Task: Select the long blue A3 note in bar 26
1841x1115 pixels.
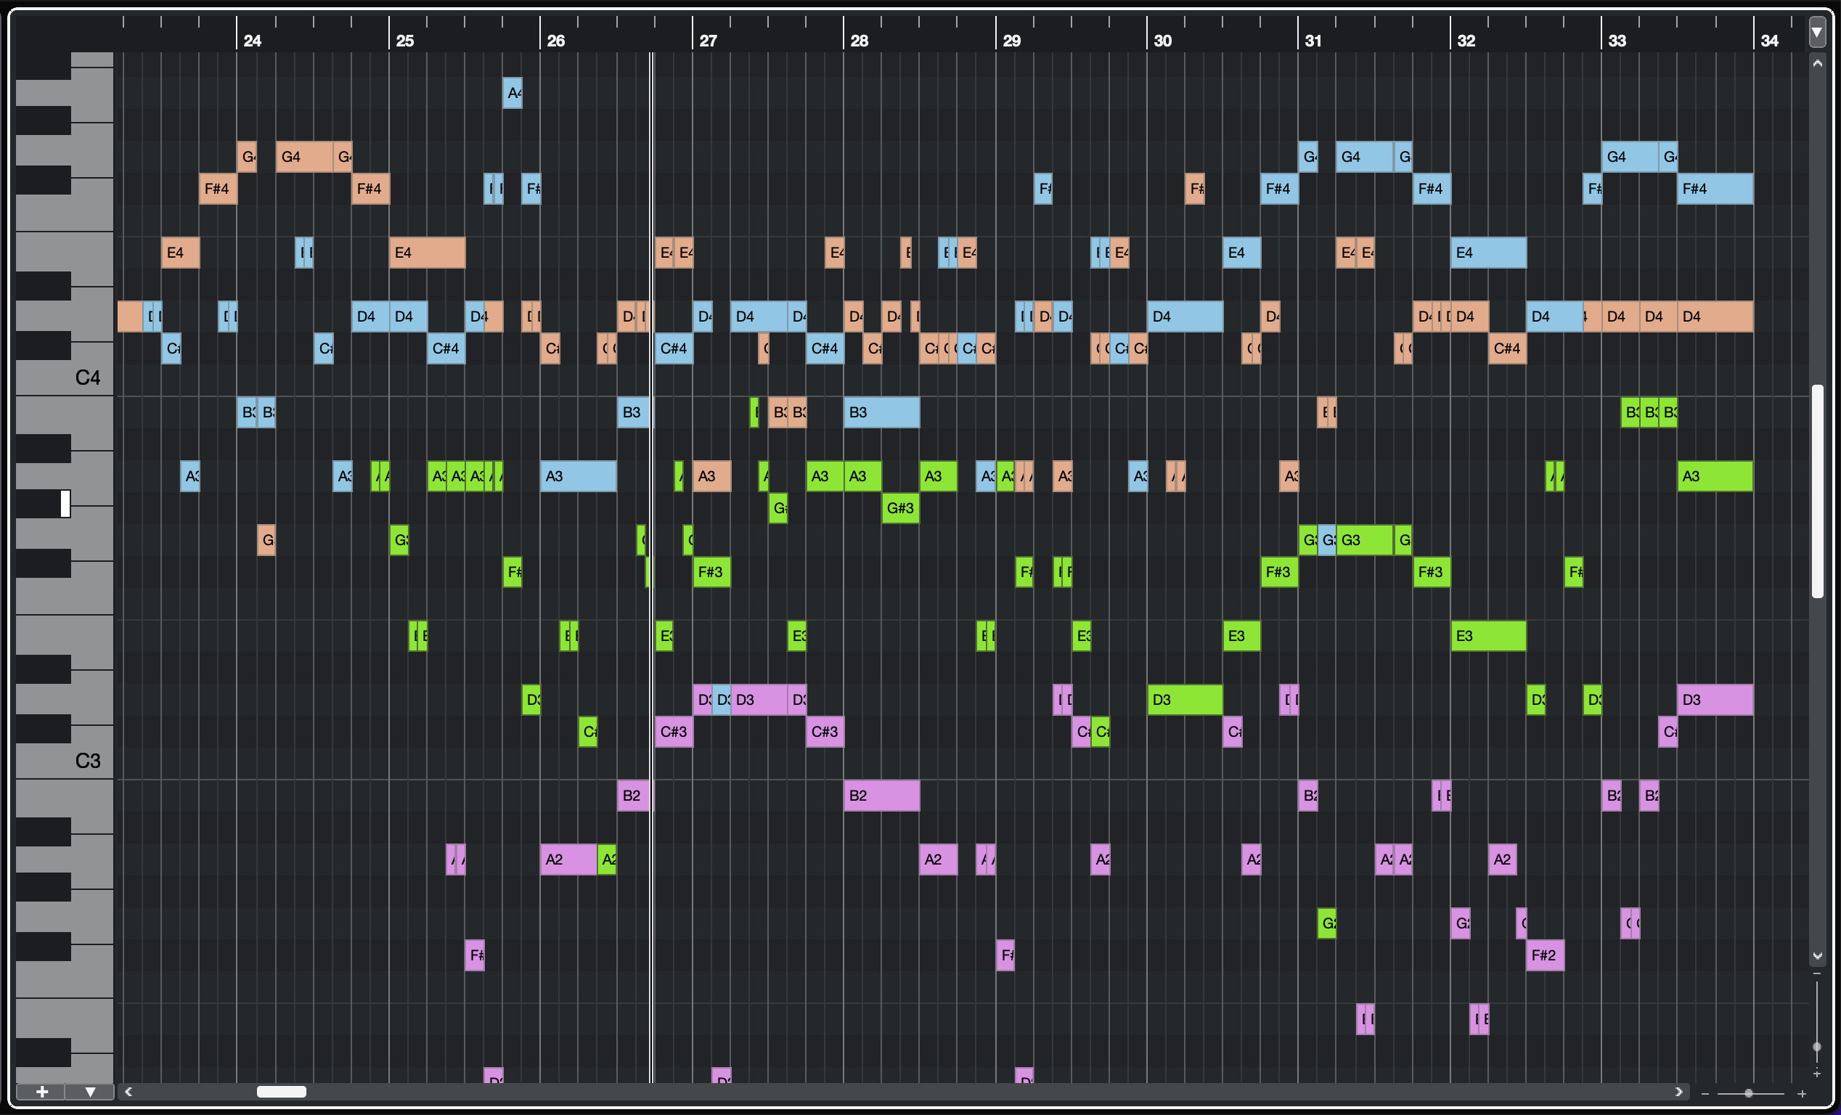Action: [579, 476]
